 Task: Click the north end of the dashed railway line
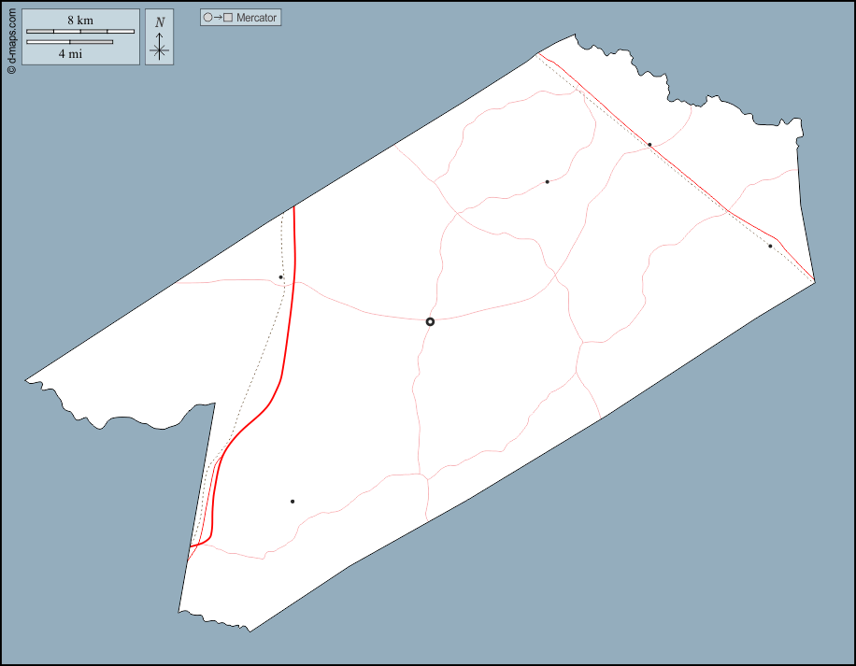tap(282, 215)
